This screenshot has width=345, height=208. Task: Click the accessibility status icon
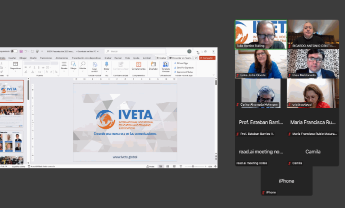point(29,166)
